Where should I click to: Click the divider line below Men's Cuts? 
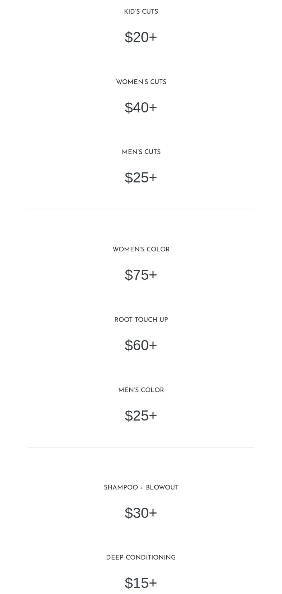141,209
